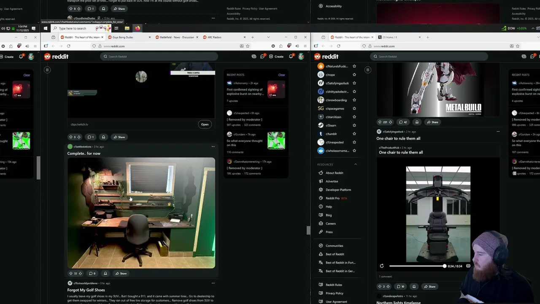This screenshot has height=304, width=540.
Task: Switch to 'Battlefield - News - Discussion' tab
Action: 176,37
